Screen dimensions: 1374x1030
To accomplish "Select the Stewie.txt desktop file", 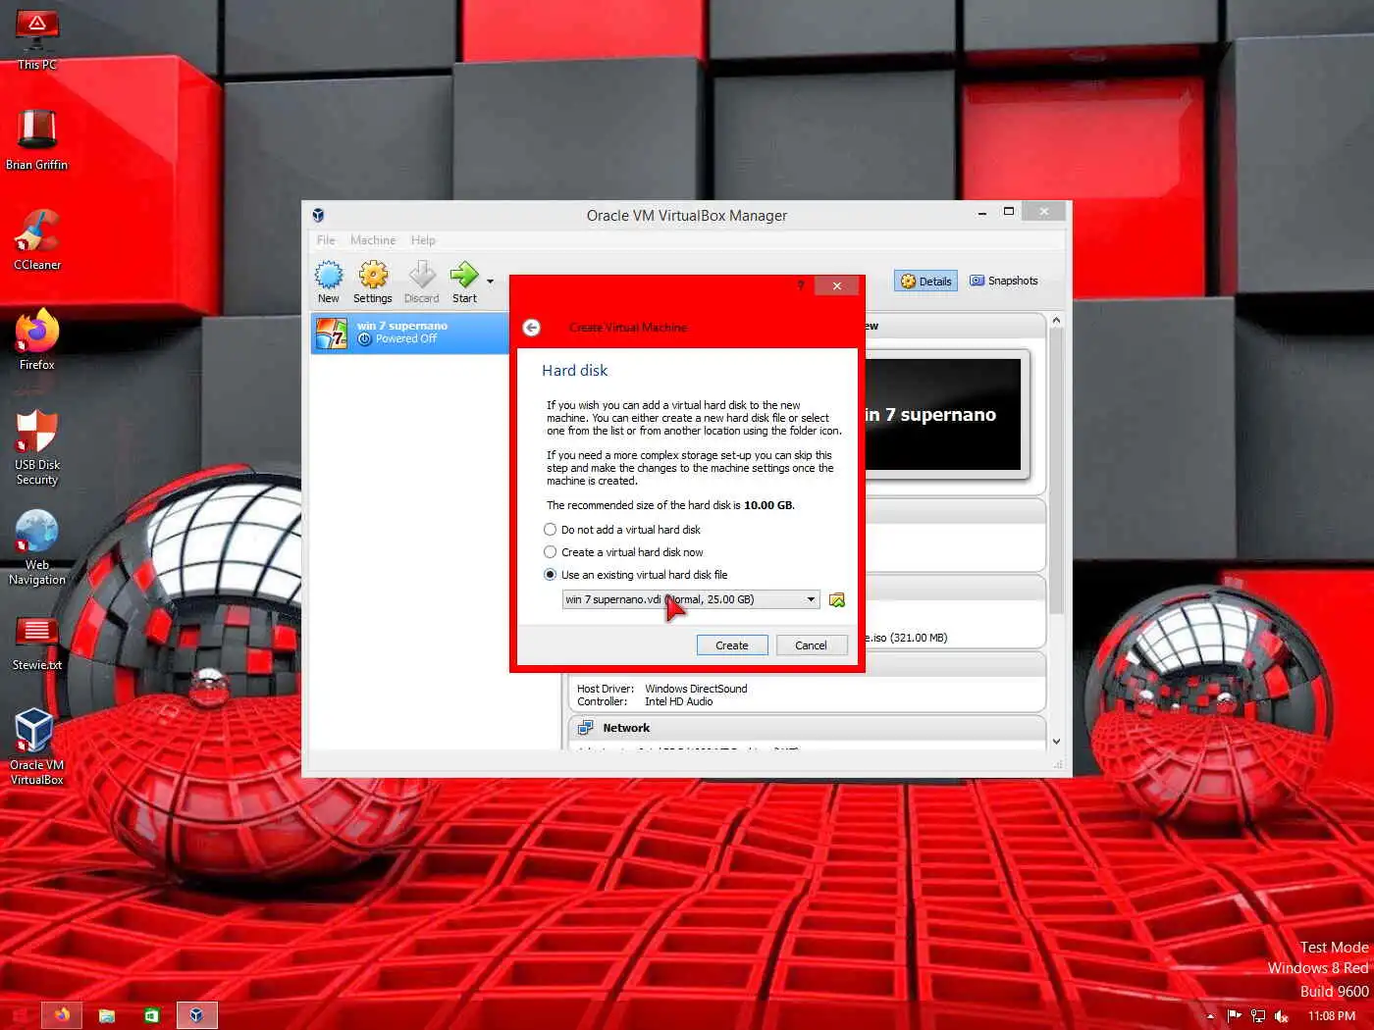I will click(x=37, y=644).
